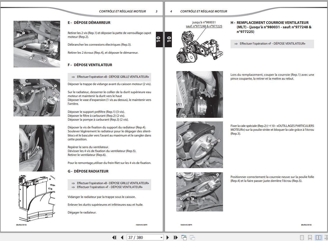Toggle the two-page facing view layout
Image resolution: width=328 pixels, height=241 pixels.
pyautogui.click(x=318, y=237)
